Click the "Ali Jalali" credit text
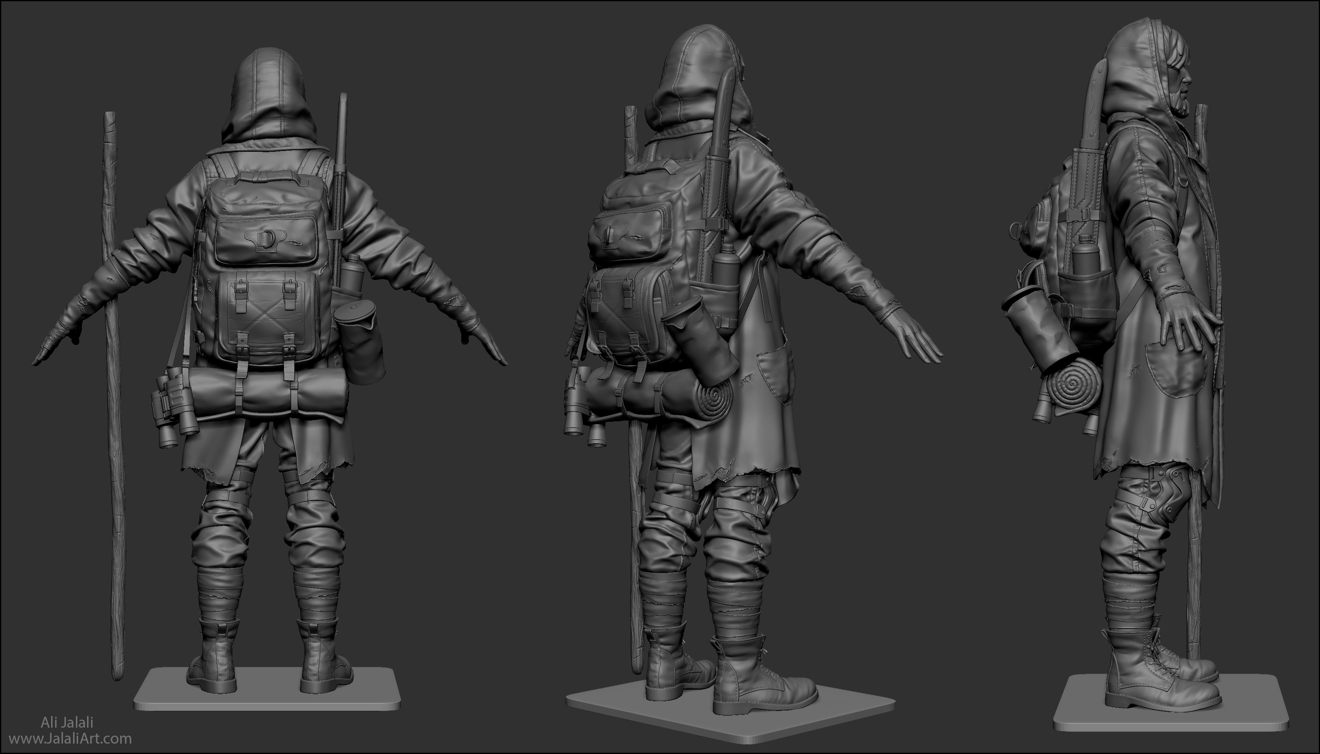1320x754 pixels. (67, 722)
